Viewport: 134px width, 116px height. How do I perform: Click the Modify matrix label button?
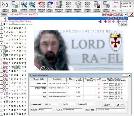click(15, 10)
